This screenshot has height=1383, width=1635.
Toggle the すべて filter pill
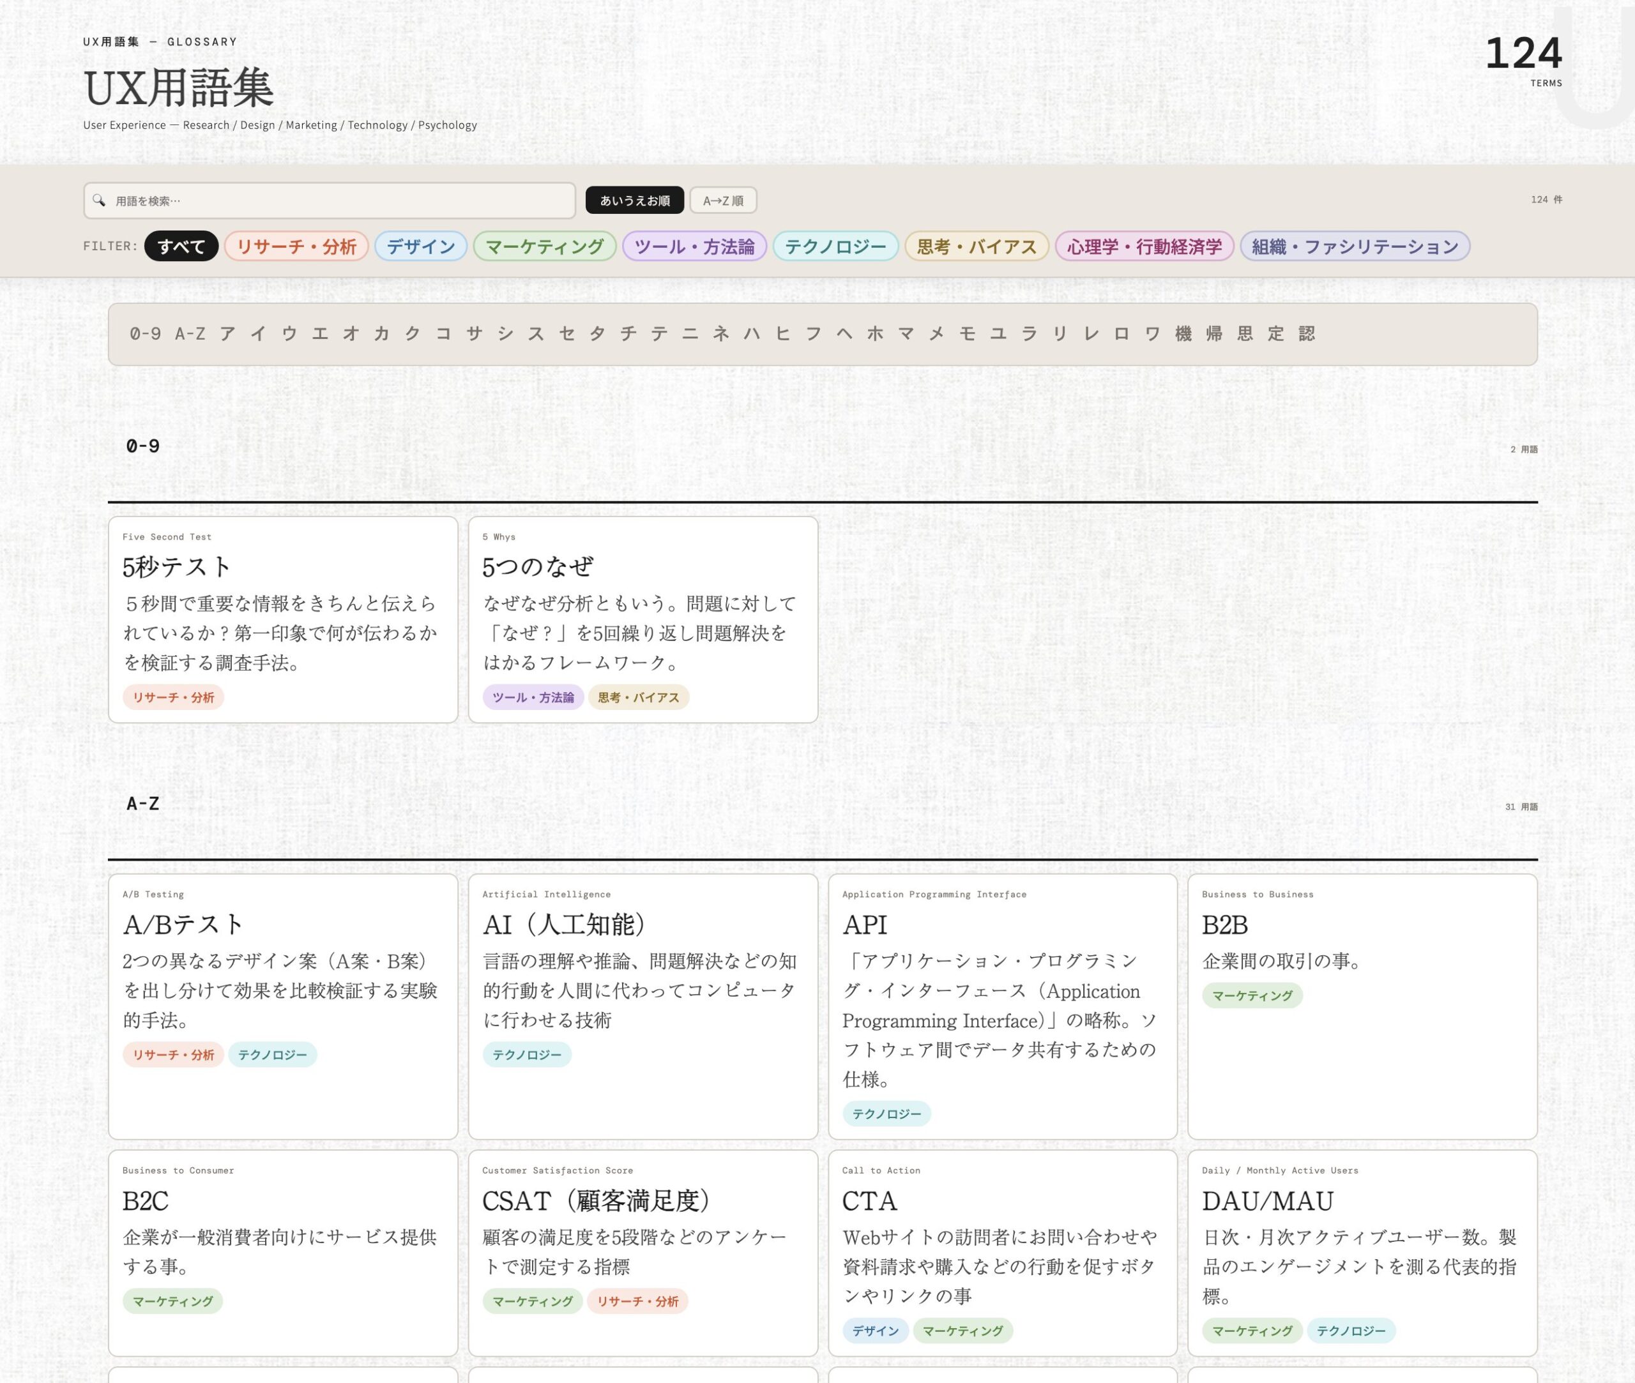click(180, 246)
